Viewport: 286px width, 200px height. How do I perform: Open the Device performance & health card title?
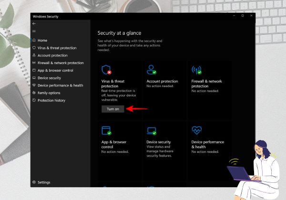[x=207, y=144]
